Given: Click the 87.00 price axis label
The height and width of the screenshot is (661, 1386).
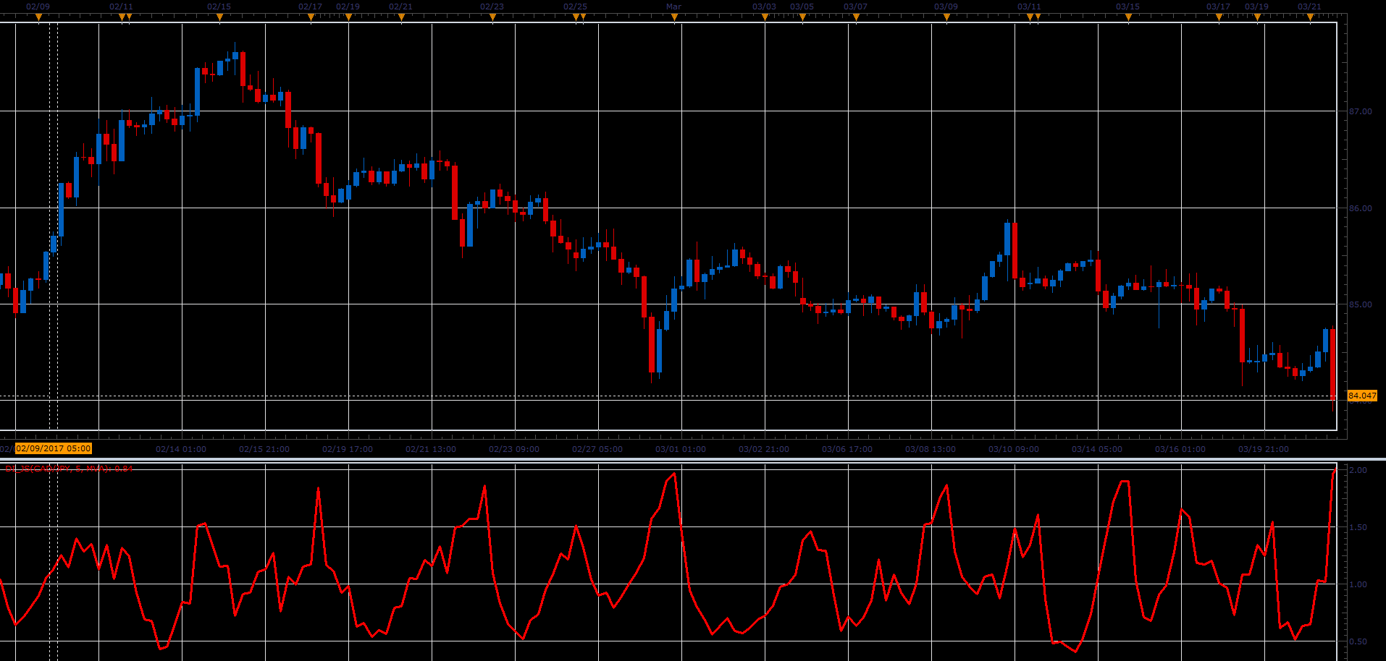Looking at the screenshot, I should tap(1361, 111).
